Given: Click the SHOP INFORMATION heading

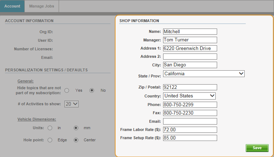Looking at the screenshot, I should coord(139,21).
